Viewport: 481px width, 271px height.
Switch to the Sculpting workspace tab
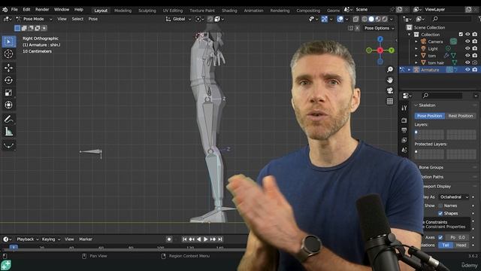tap(147, 11)
